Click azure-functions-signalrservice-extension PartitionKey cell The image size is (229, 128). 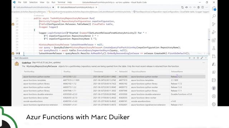click(x=40, y=105)
